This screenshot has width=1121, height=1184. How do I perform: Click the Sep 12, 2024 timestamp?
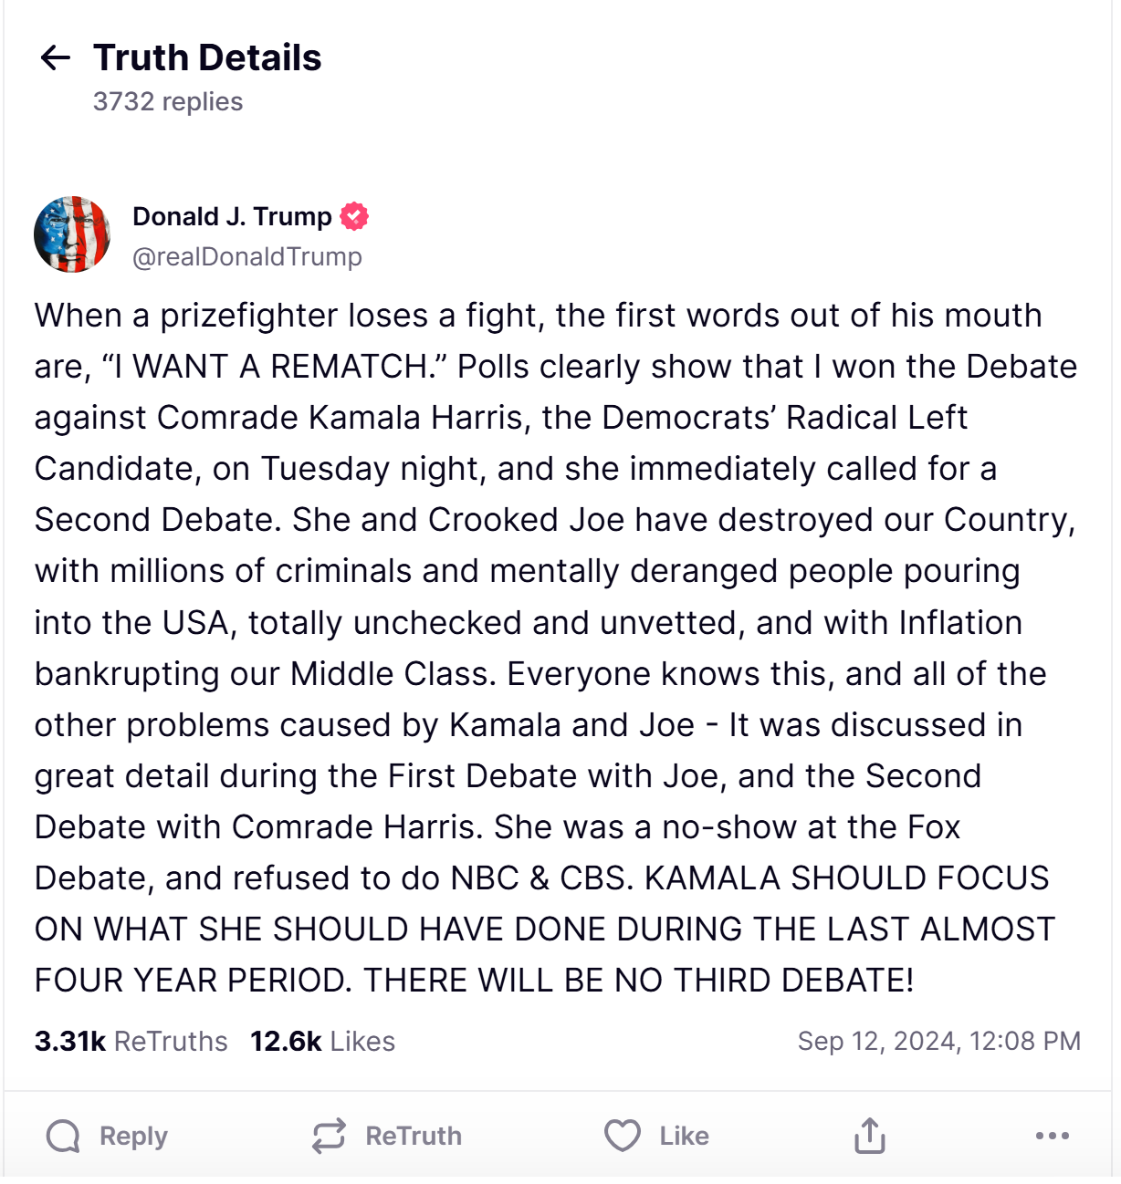(x=938, y=1041)
